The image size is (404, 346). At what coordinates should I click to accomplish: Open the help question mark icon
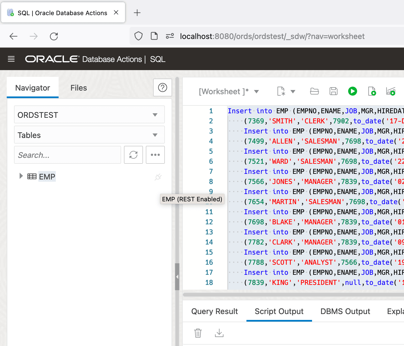point(163,87)
